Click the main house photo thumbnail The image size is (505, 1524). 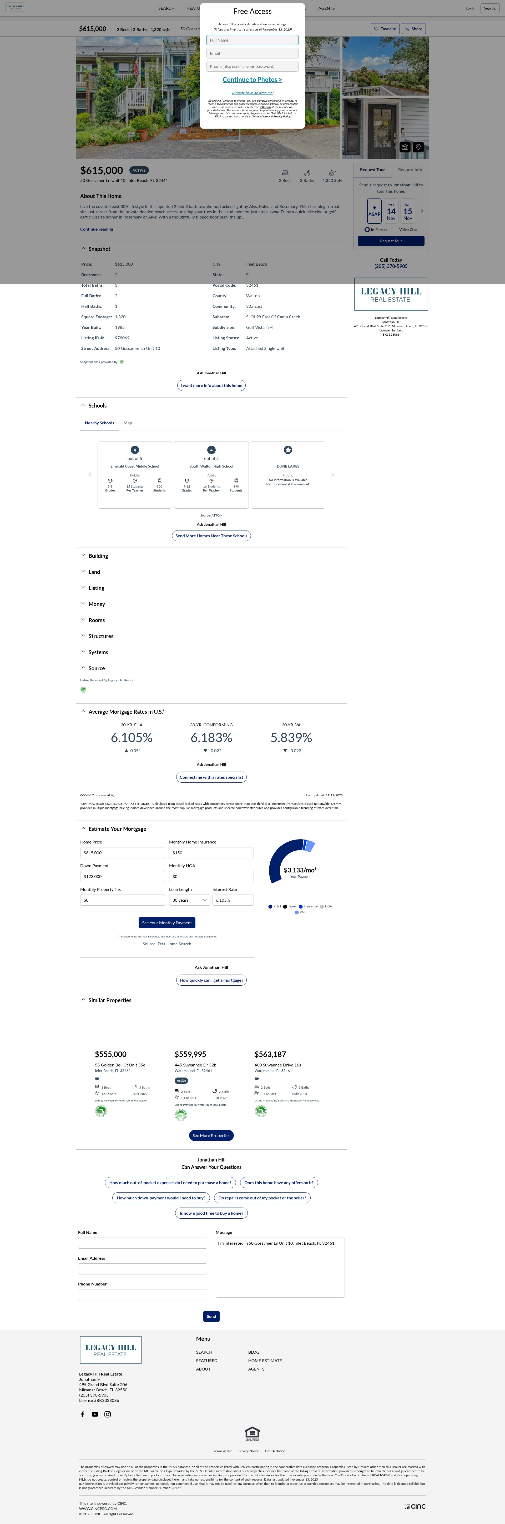[x=208, y=98]
